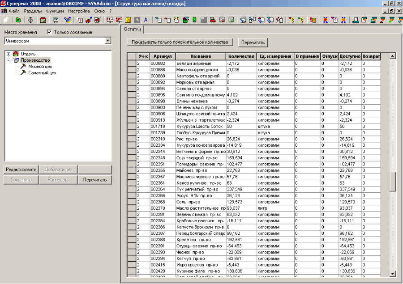Click the red forklift with blue flag icon

(89, 20)
